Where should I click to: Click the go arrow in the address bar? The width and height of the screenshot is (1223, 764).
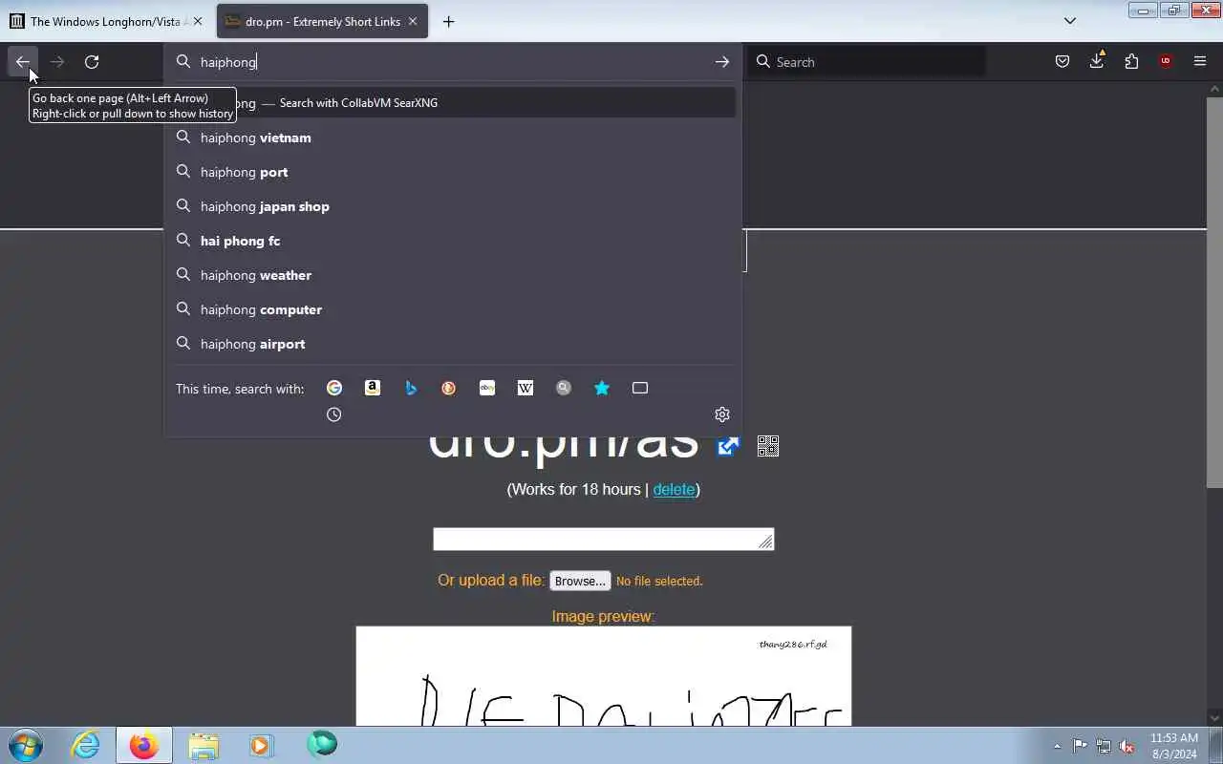[722, 62]
